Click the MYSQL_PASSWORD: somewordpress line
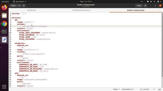 pyautogui.click(x=35, y=39)
